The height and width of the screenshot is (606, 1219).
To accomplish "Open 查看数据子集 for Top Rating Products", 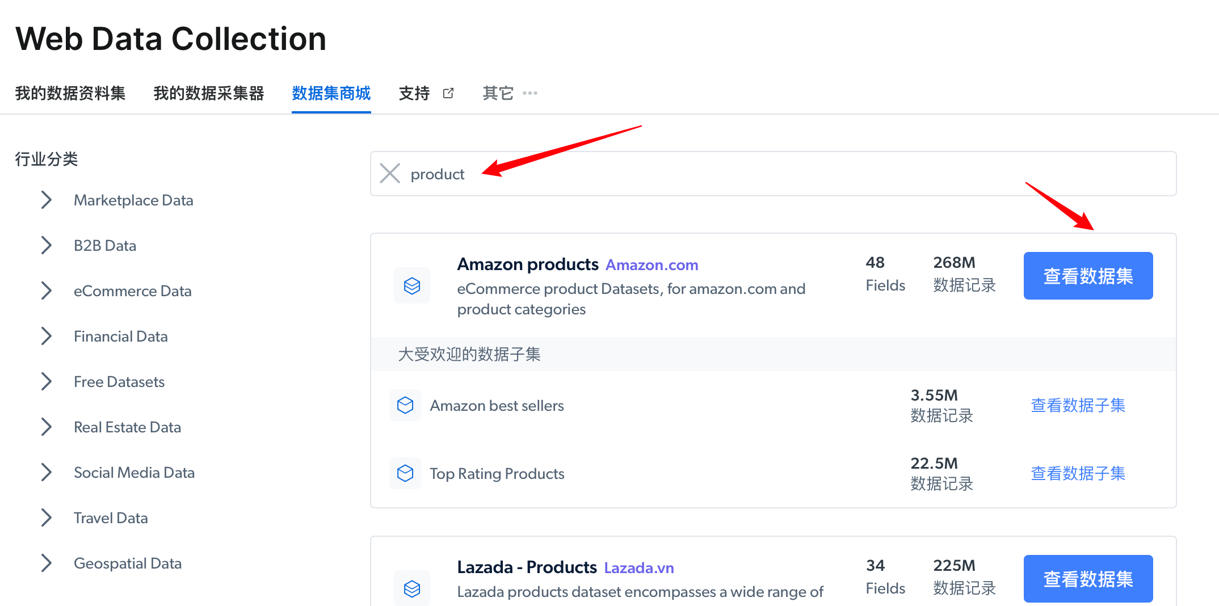I will coord(1078,473).
